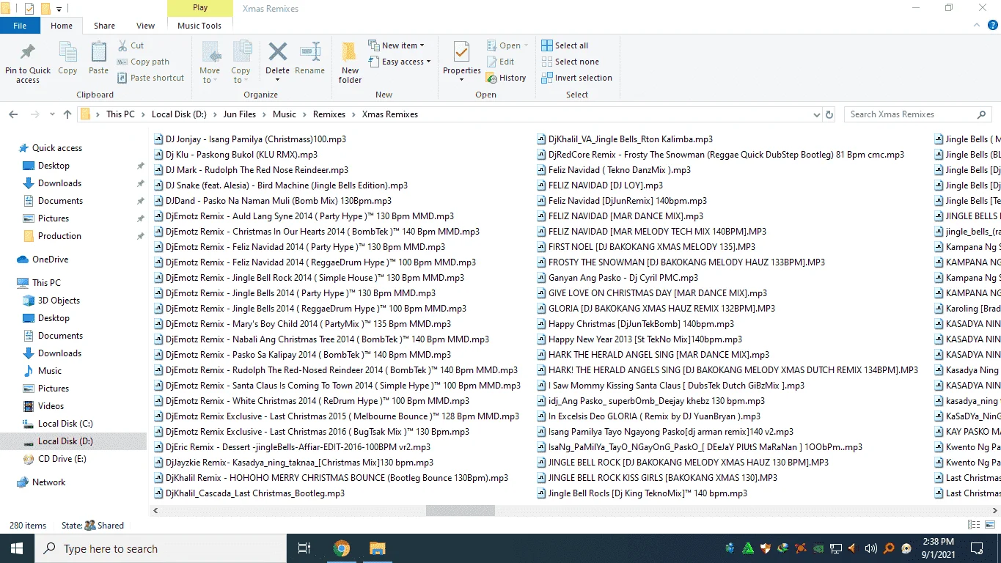
Task: Select file DJ Jonjay - Isang Pamilya (Christmass)100.mp3
Action: click(x=250, y=139)
